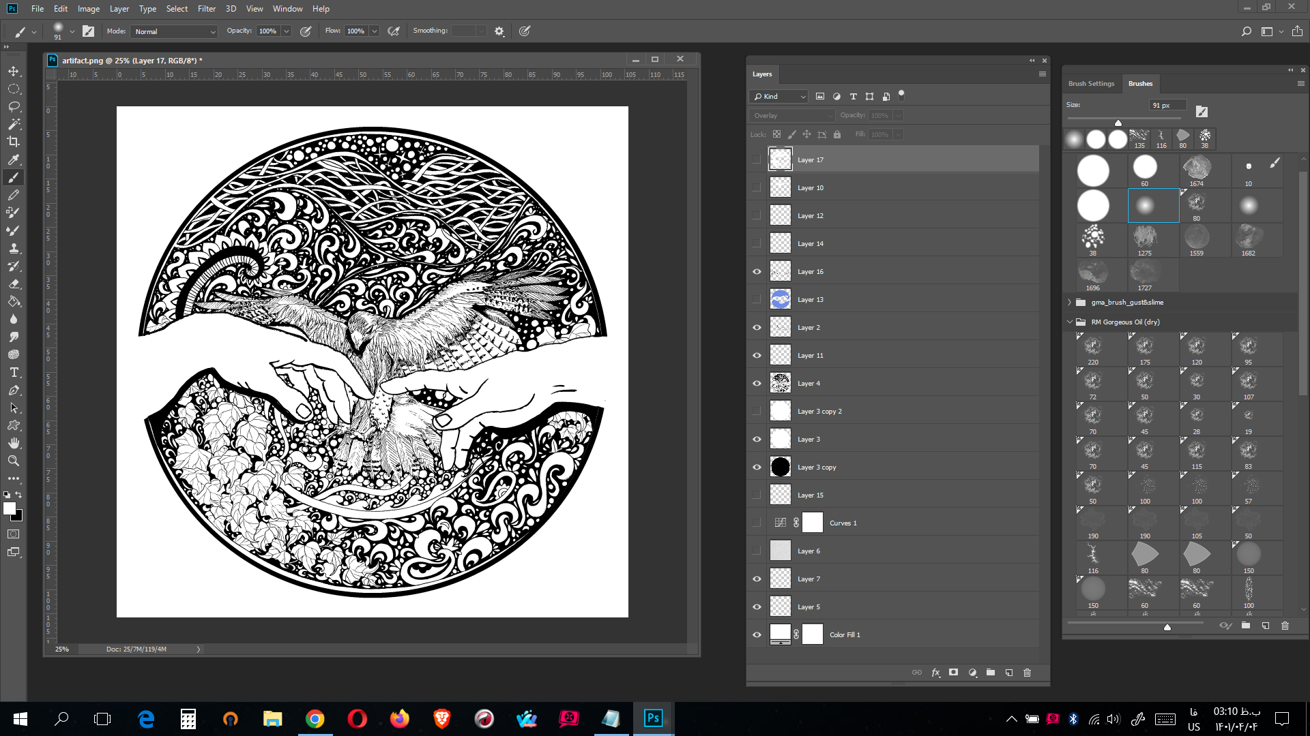Open brush smoothing options gear
Viewport: 1310px width, 736px height.
[499, 31]
